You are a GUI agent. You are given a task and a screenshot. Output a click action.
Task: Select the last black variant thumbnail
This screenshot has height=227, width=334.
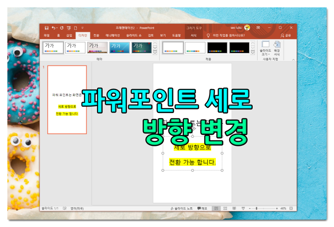(x=240, y=48)
